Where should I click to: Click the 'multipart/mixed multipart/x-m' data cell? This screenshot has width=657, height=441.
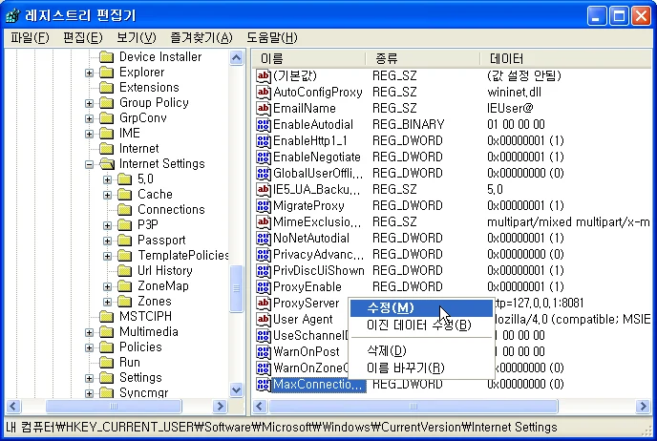[568, 222]
